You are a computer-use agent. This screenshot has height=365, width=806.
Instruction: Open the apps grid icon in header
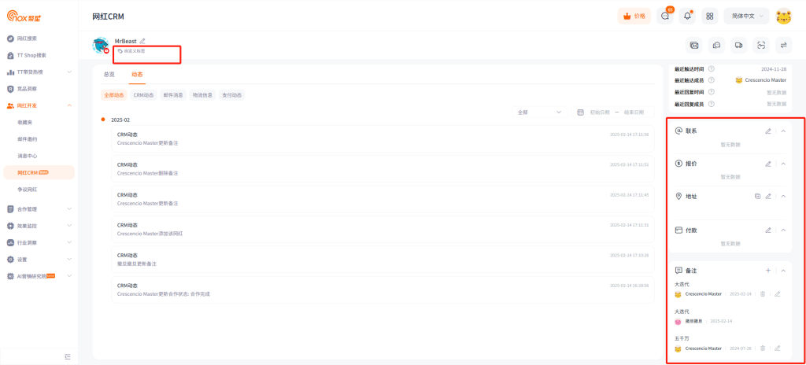click(687, 16)
